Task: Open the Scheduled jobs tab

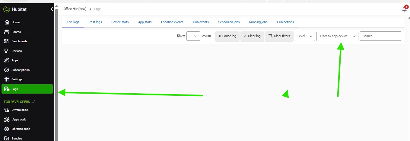Action: pos(229,22)
